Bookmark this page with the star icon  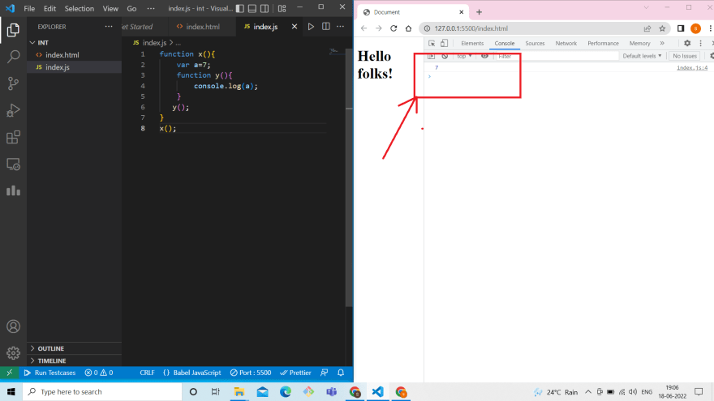[x=662, y=28]
